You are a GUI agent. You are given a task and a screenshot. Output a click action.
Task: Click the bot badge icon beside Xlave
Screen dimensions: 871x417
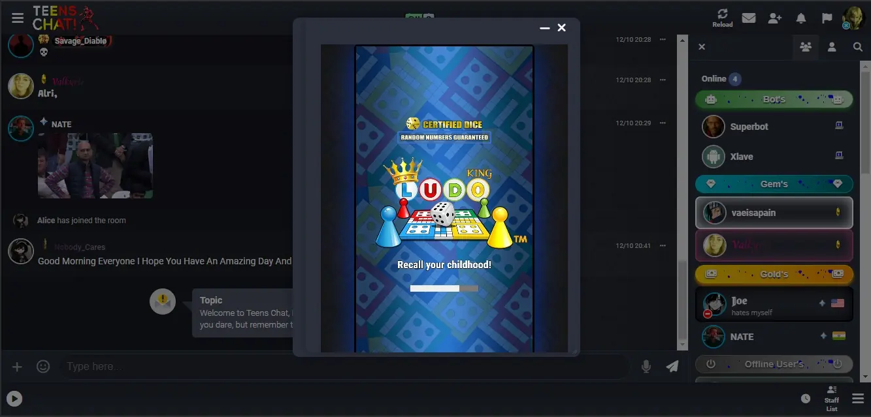point(840,156)
